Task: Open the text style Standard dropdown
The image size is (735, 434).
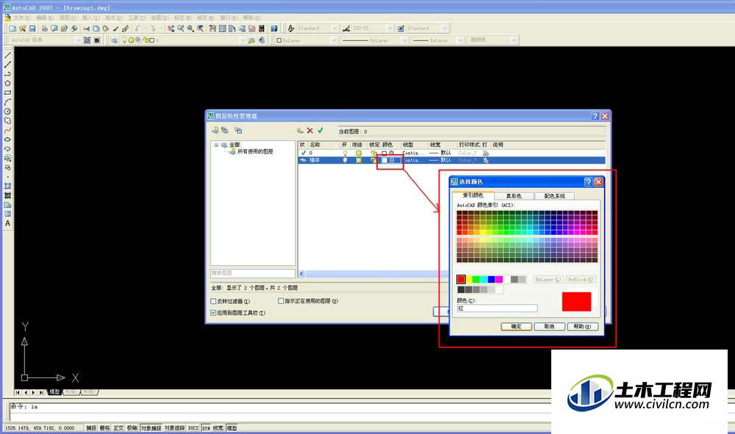Action: 334,29
